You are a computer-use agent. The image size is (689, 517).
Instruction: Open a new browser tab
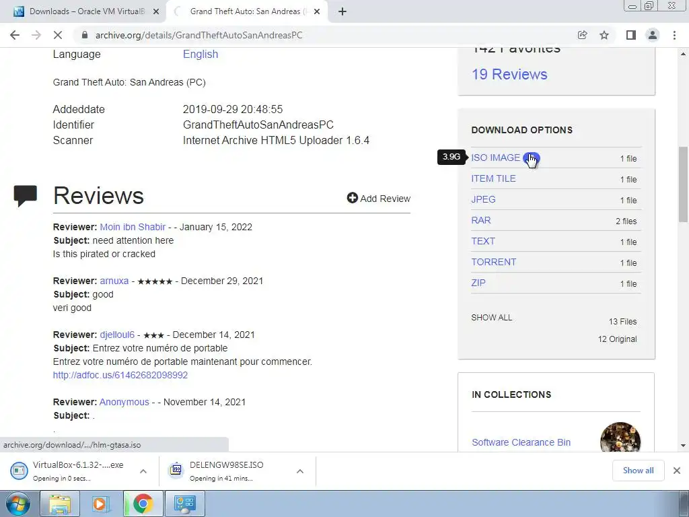tap(342, 11)
